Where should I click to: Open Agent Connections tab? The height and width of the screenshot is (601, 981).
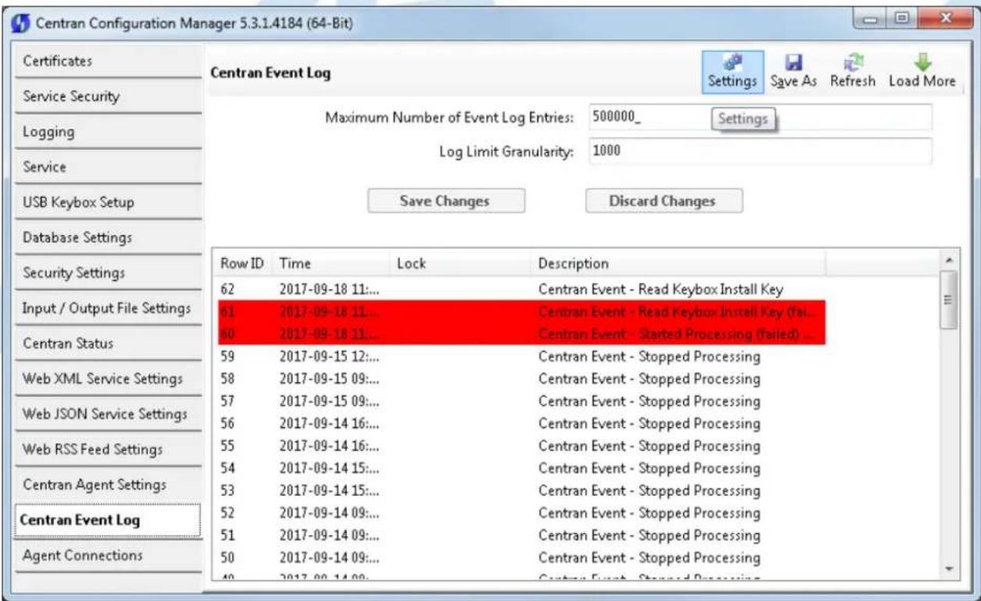(x=108, y=556)
